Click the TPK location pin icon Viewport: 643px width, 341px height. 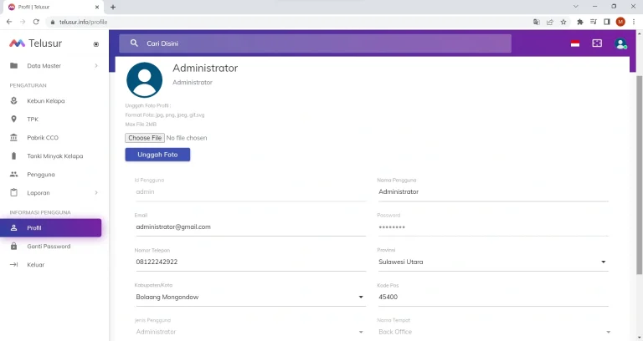[13, 120]
